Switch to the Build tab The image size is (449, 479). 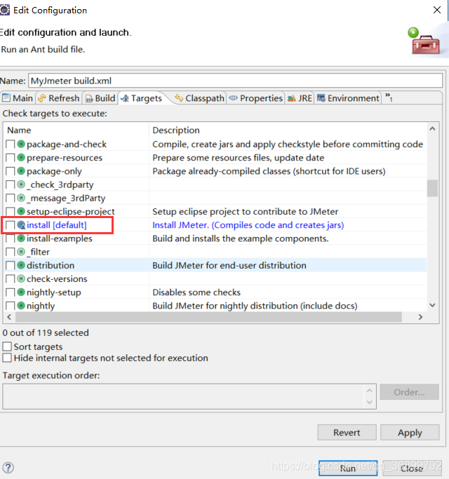pyautogui.click(x=100, y=98)
